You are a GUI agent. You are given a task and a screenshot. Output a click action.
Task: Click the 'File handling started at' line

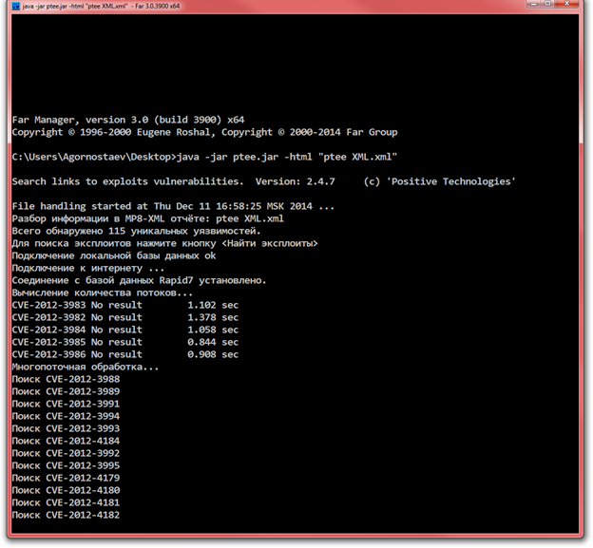tap(173, 206)
